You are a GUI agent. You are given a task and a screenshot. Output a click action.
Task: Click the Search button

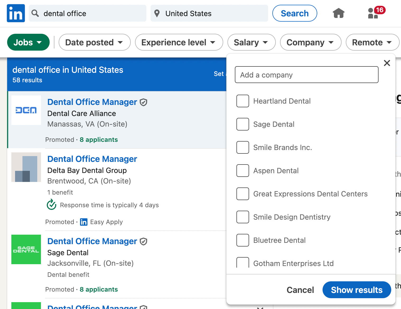click(x=295, y=13)
